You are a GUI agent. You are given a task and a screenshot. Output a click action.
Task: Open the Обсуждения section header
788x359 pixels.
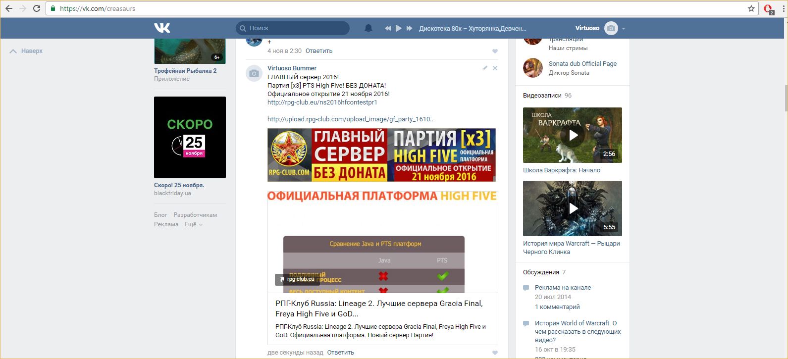(541, 272)
